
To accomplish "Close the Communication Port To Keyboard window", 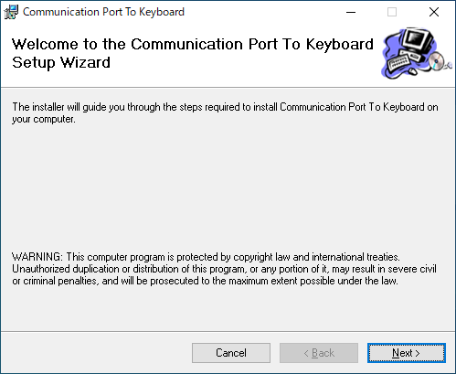I will click(x=434, y=12).
